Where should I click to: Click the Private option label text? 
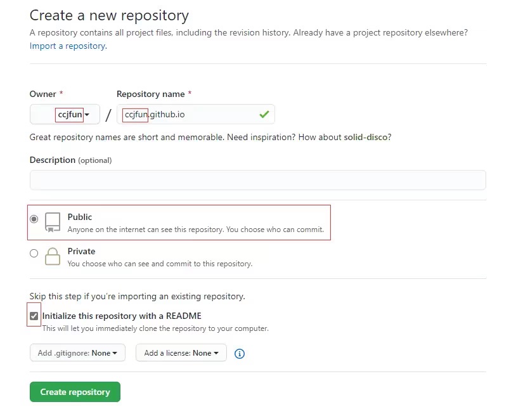point(81,252)
